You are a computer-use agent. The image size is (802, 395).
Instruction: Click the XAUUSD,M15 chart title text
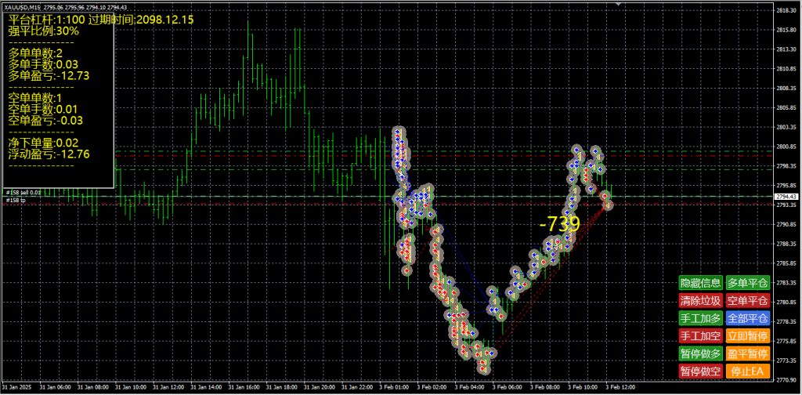coord(22,6)
